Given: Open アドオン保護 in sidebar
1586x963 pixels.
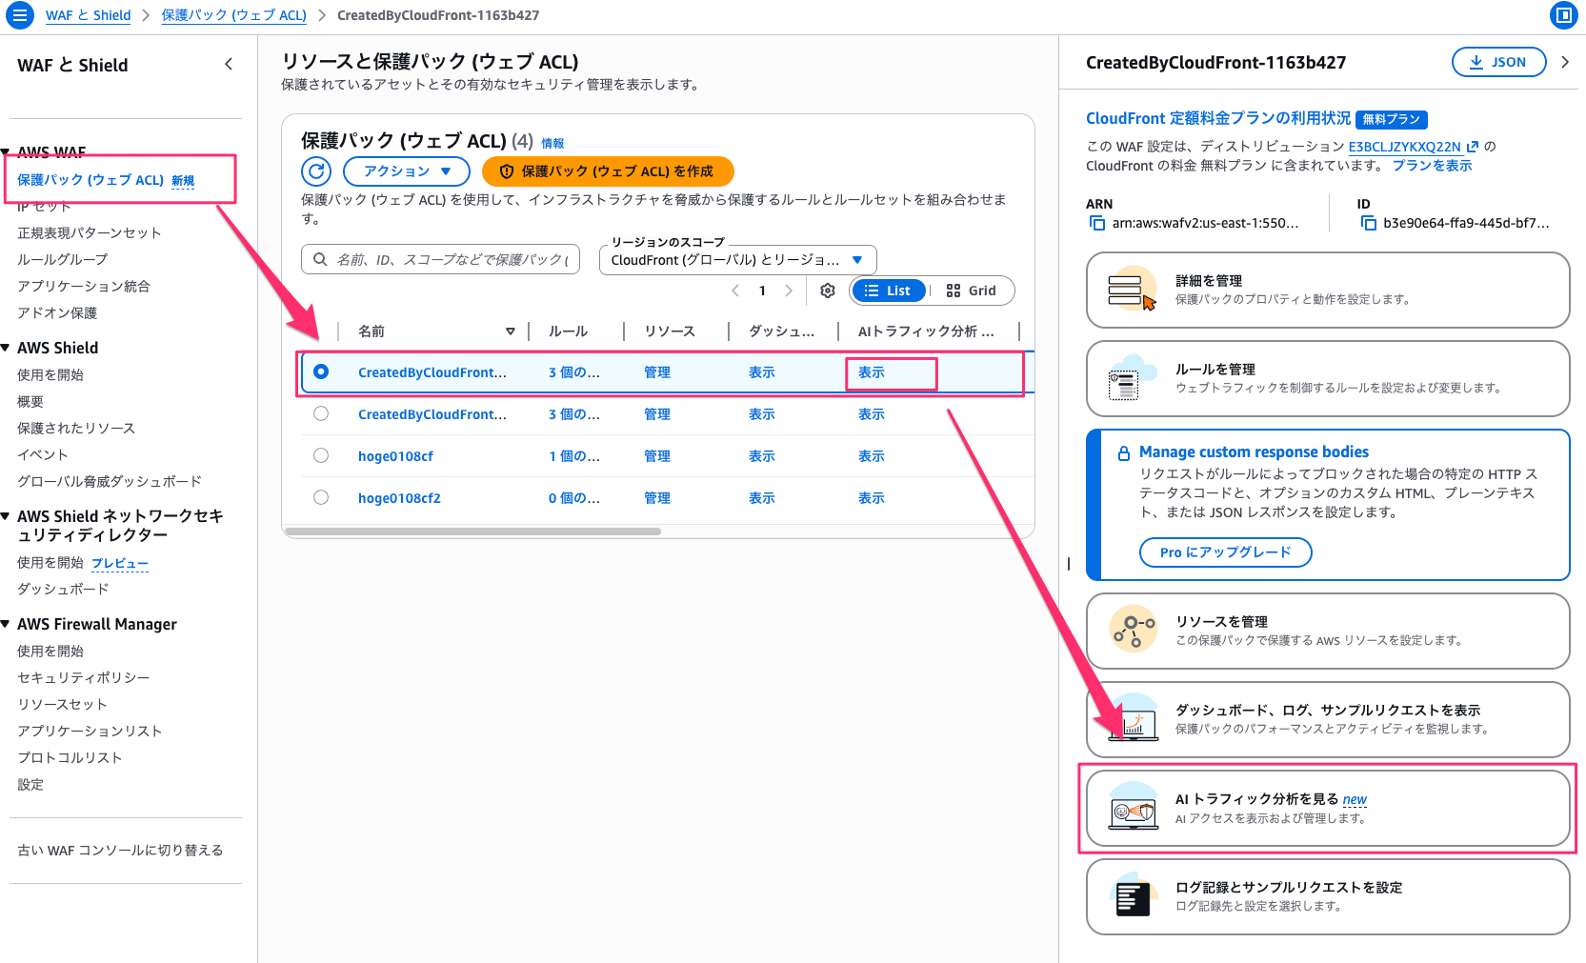Looking at the screenshot, I should pyautogui.click(x=57, y=312).
